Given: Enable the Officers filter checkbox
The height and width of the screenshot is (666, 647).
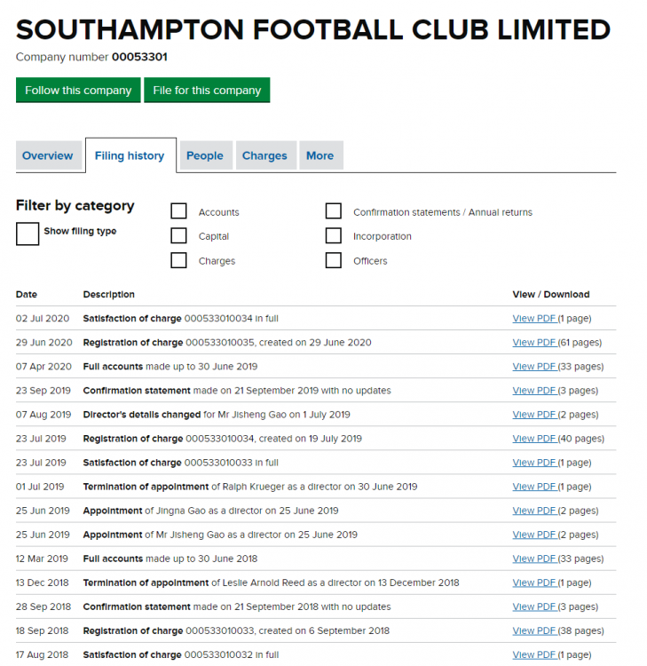Looking at the screenshot, I should click(x=334, y=261).
